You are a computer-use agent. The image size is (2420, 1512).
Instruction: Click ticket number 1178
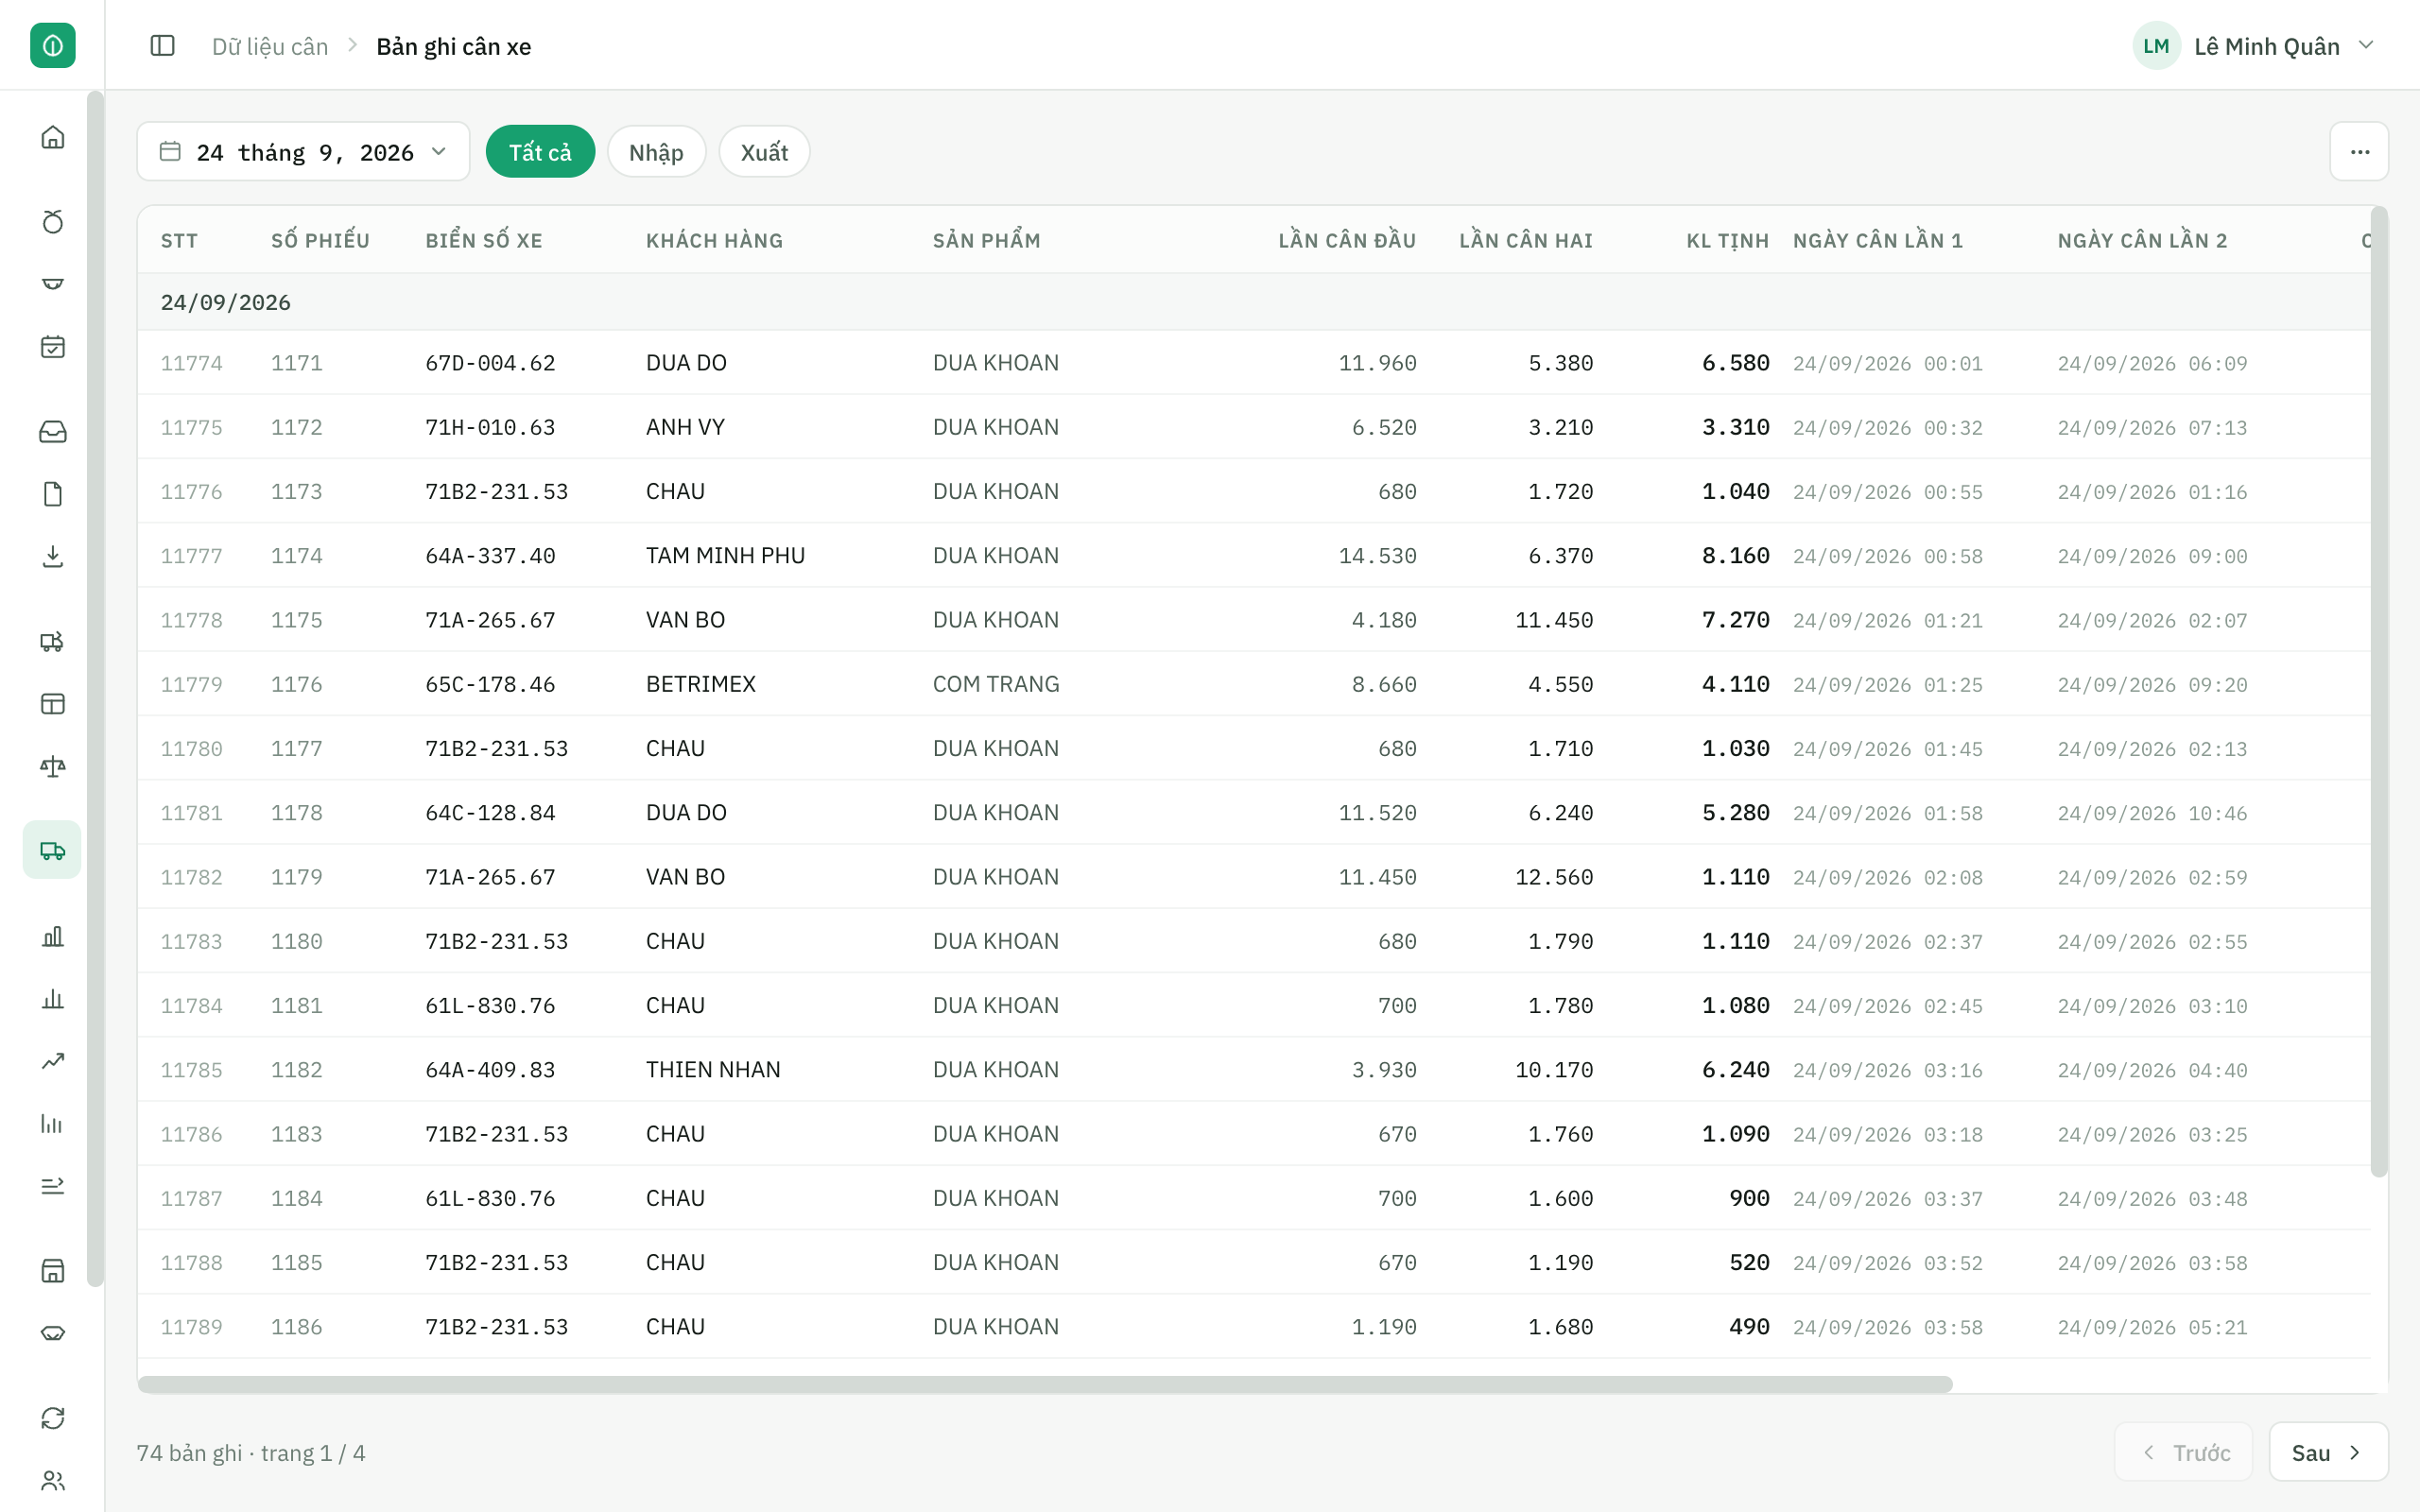(297, 813)
